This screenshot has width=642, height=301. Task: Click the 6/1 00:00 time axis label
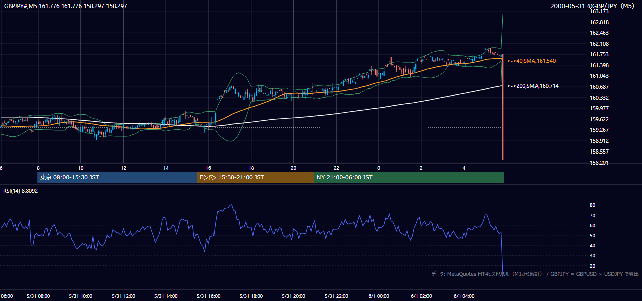point(379,296)
